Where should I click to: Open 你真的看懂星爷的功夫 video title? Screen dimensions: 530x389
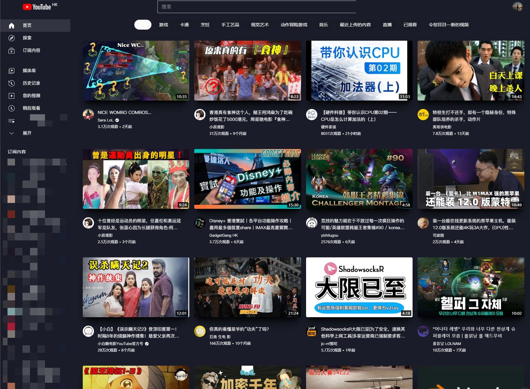click(239, 329)
